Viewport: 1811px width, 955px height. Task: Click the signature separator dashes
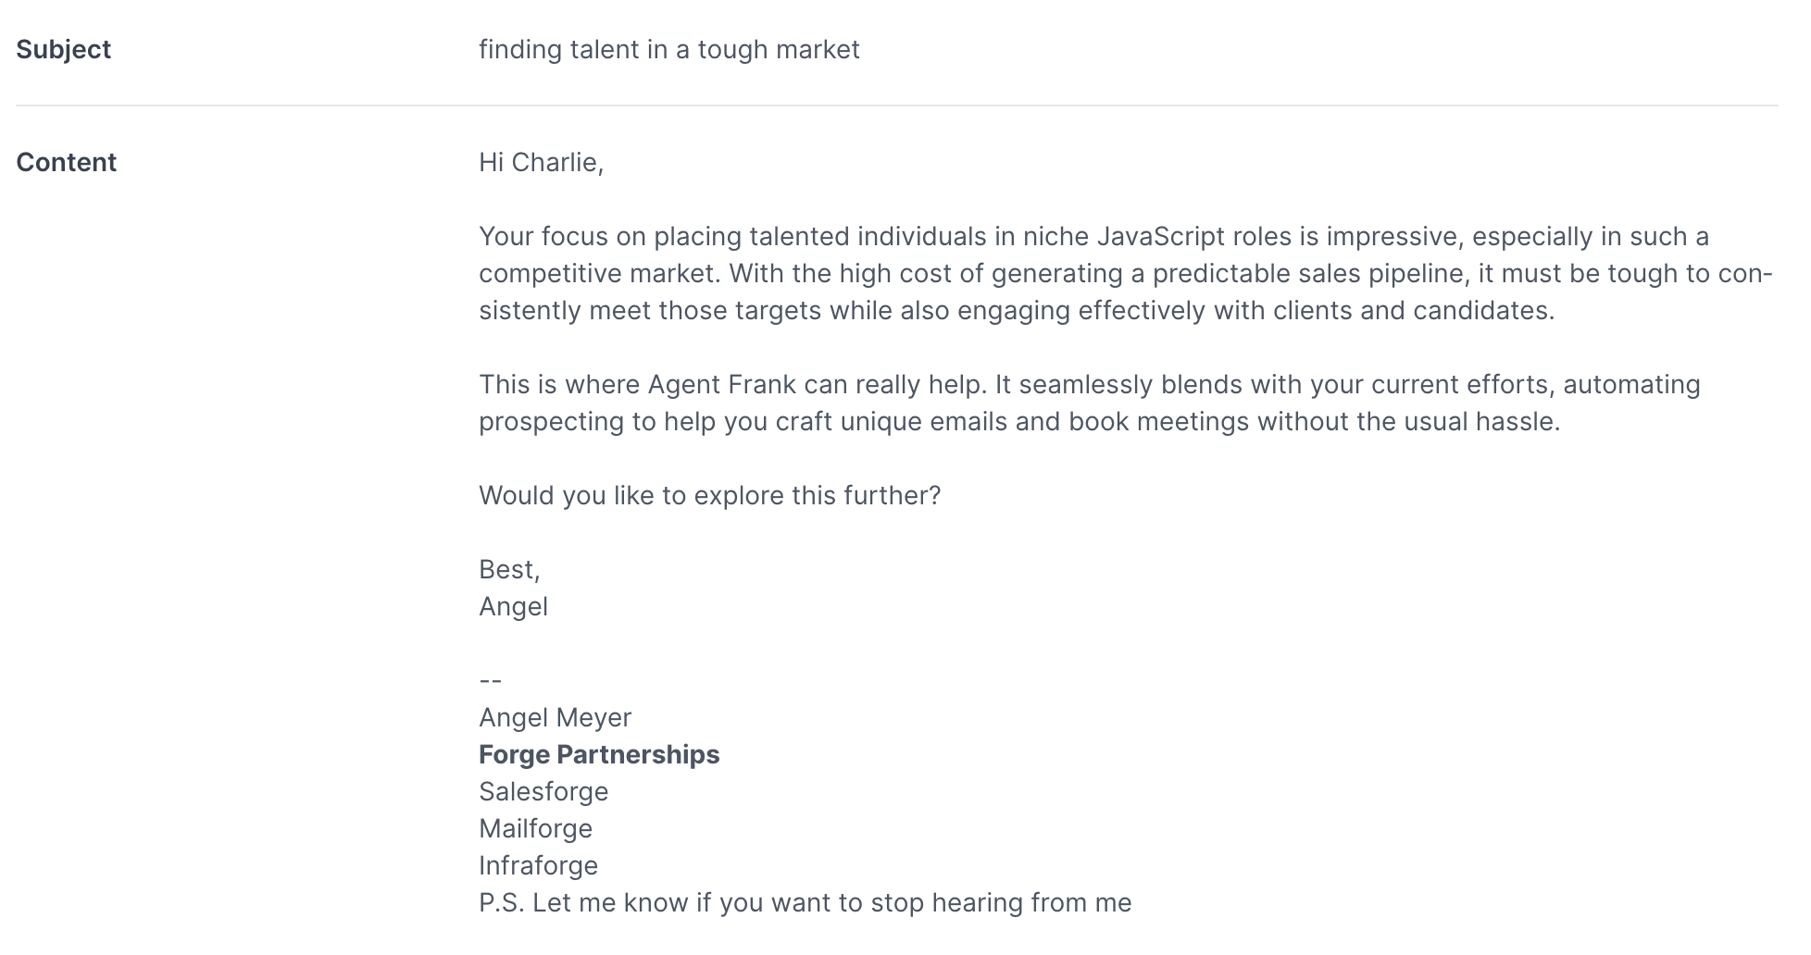(x=490, y=680)
